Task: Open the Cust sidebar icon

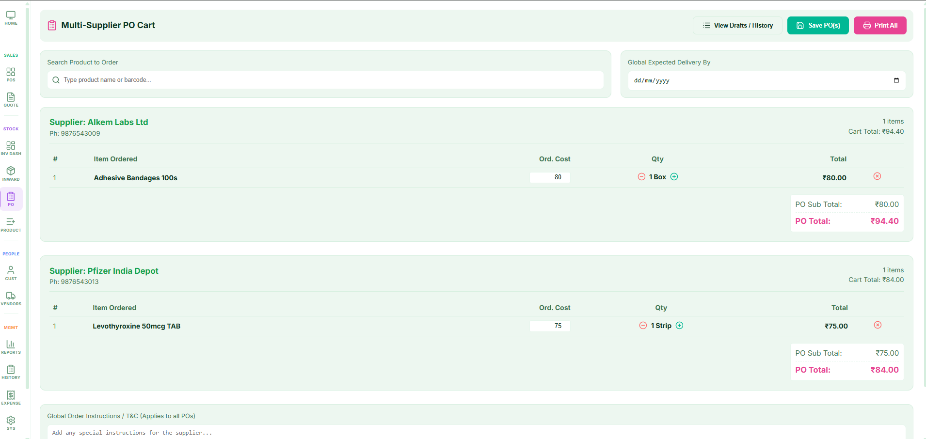Action: click(11, 273)
